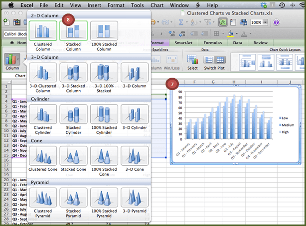Click the increase decimal toolbar icon
The image size is (306, 226).
[171, 34]
